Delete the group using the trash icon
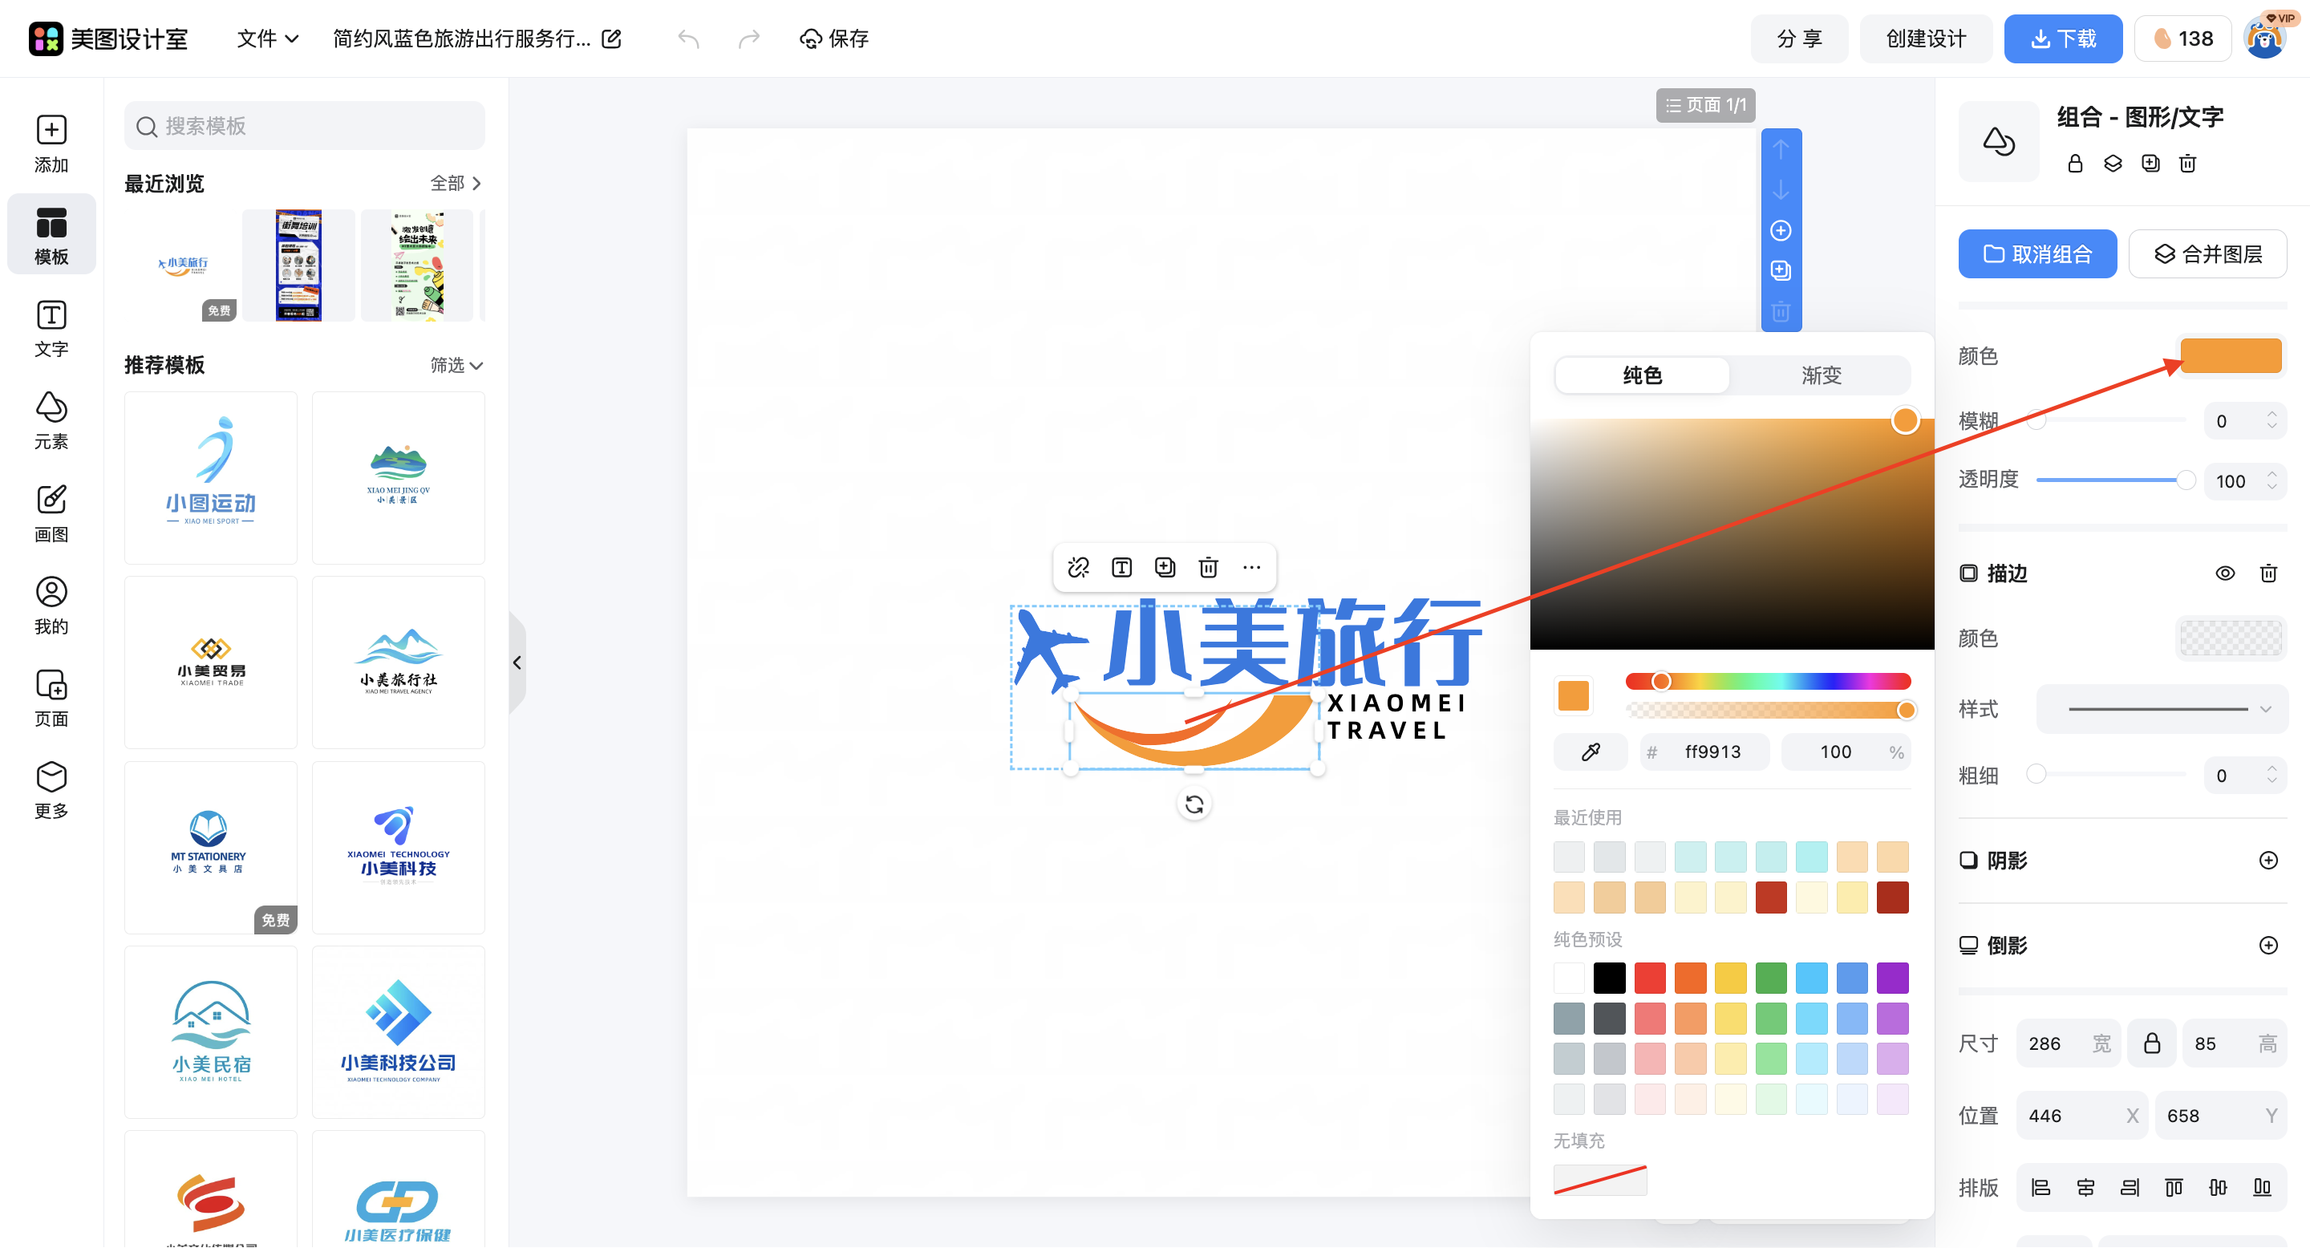This screenshot has height=1248, width=2310. coord(2188,163)
